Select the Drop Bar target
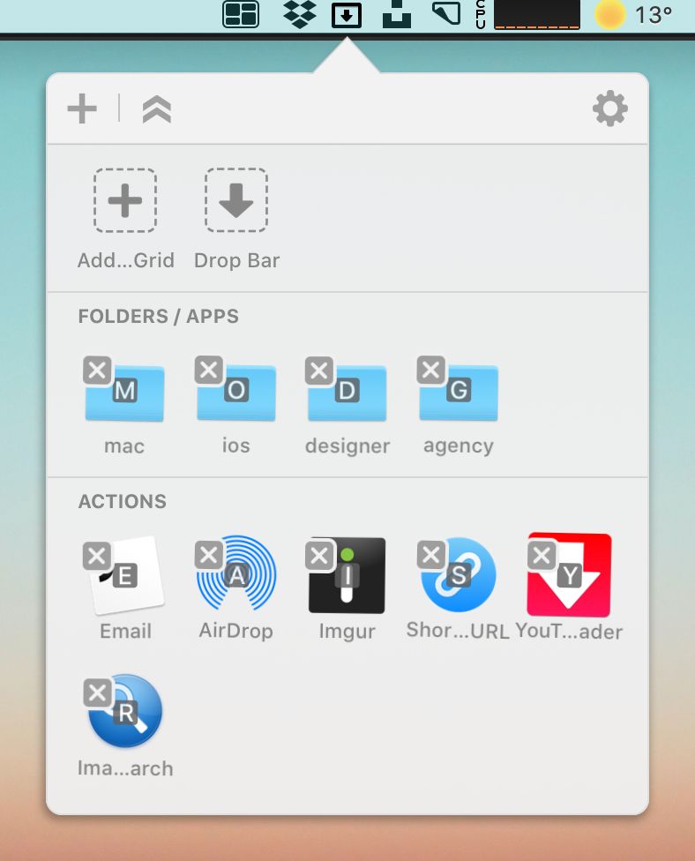 pyautogui.click(x=236, y=200)
